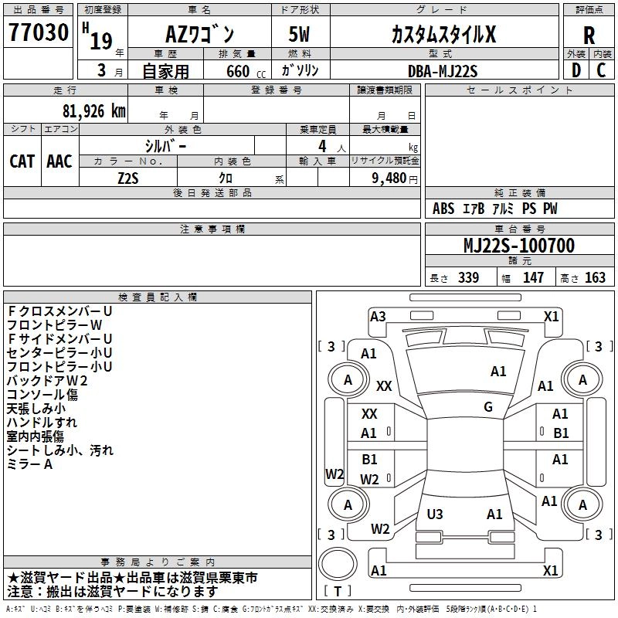
Task: Click the U3 dent marker on rear
Action: tap(435, 514)
